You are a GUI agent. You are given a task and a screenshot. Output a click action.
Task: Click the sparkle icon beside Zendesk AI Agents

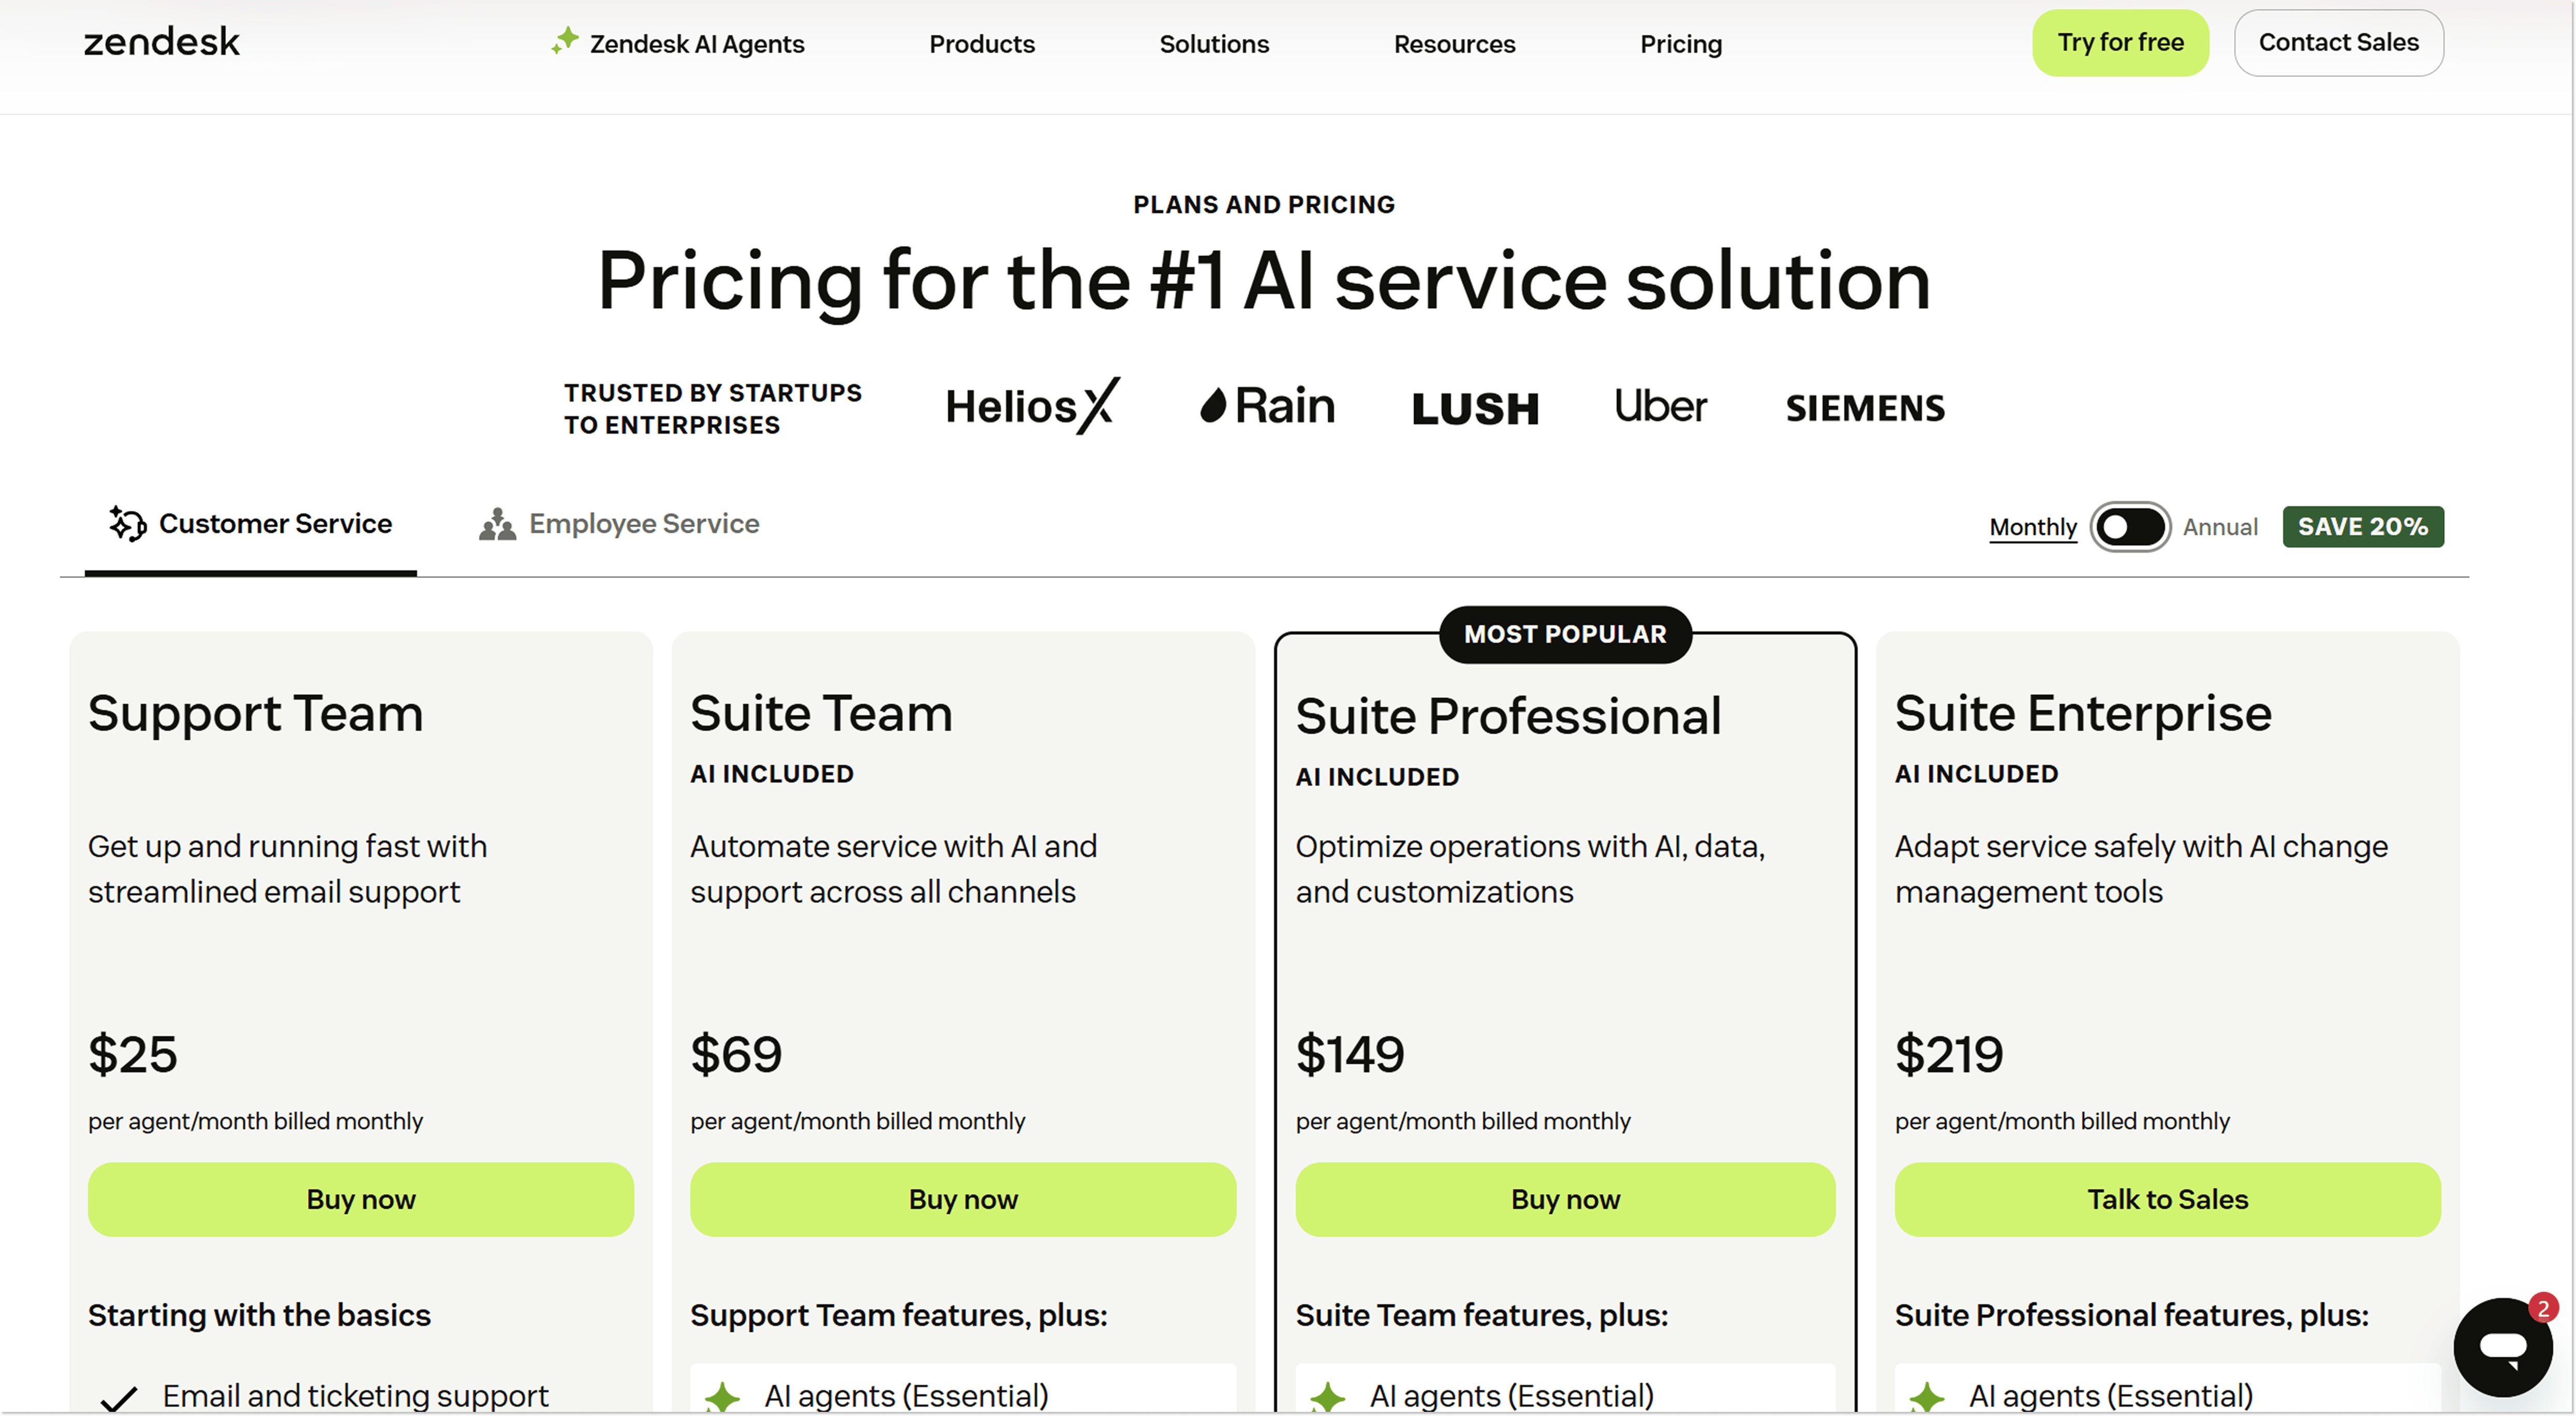(x=565, y=41)
